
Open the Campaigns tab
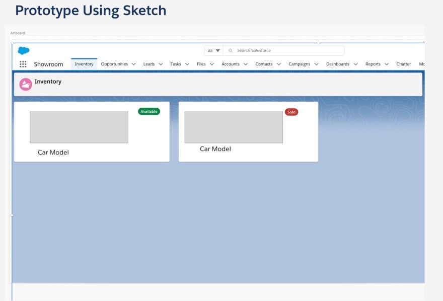click(x=299, y=64)
